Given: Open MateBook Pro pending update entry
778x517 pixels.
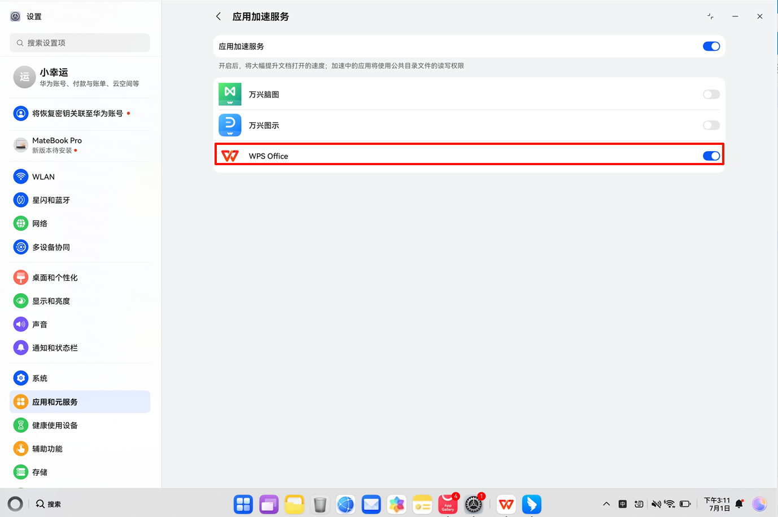Looking at the screenshot, I should (x=80, y=145).
